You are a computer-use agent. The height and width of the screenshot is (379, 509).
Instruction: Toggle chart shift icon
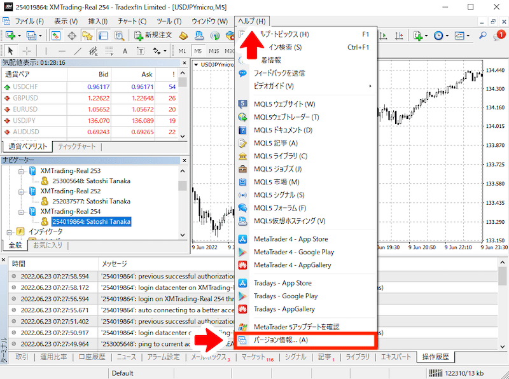tap(399, 36)
